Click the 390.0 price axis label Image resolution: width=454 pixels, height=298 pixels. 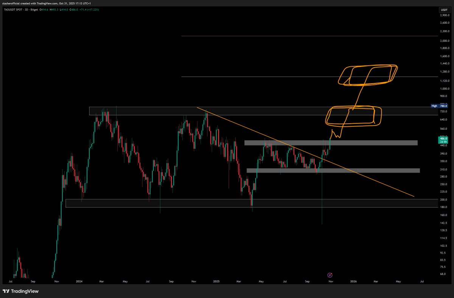[x=444, y=154]
